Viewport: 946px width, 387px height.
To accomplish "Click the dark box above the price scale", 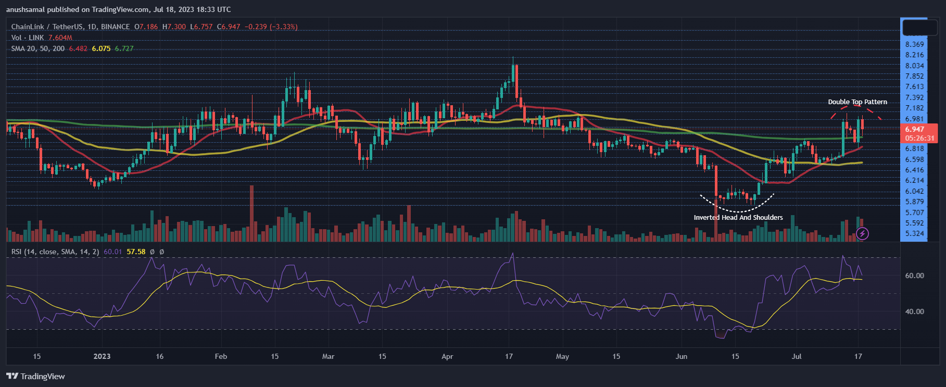I will click(919, 27).
